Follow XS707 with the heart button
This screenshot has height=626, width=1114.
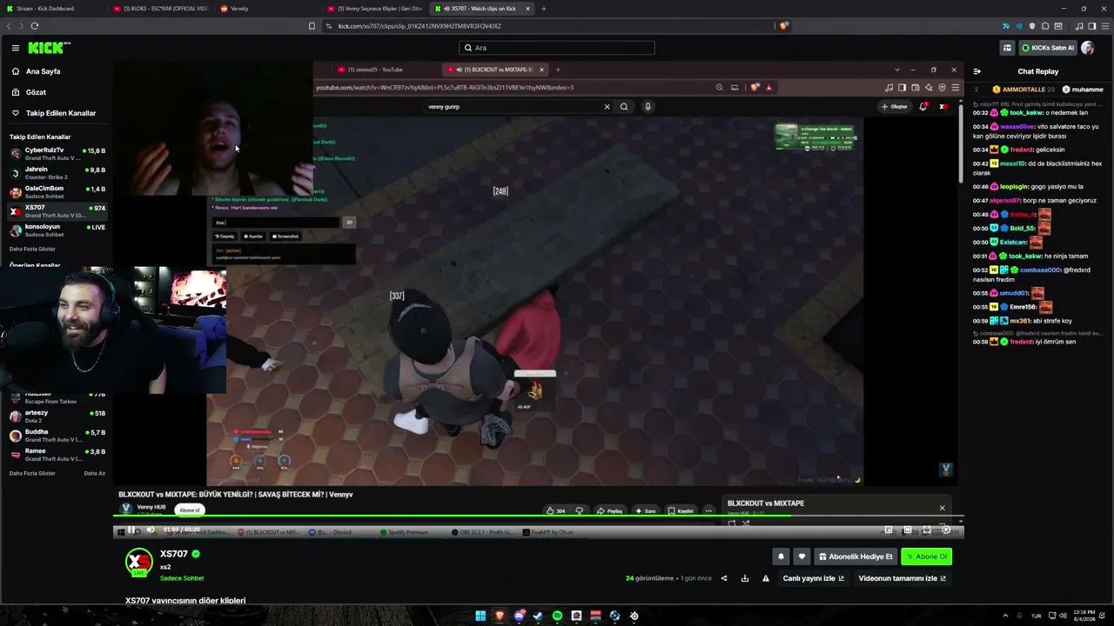802,556
